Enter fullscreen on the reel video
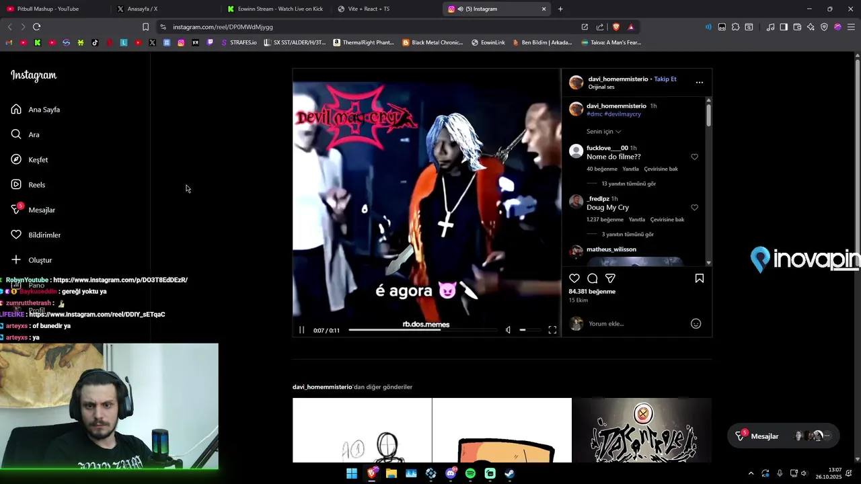This screenshot has width=861, height=484. (x=552, y=330)
